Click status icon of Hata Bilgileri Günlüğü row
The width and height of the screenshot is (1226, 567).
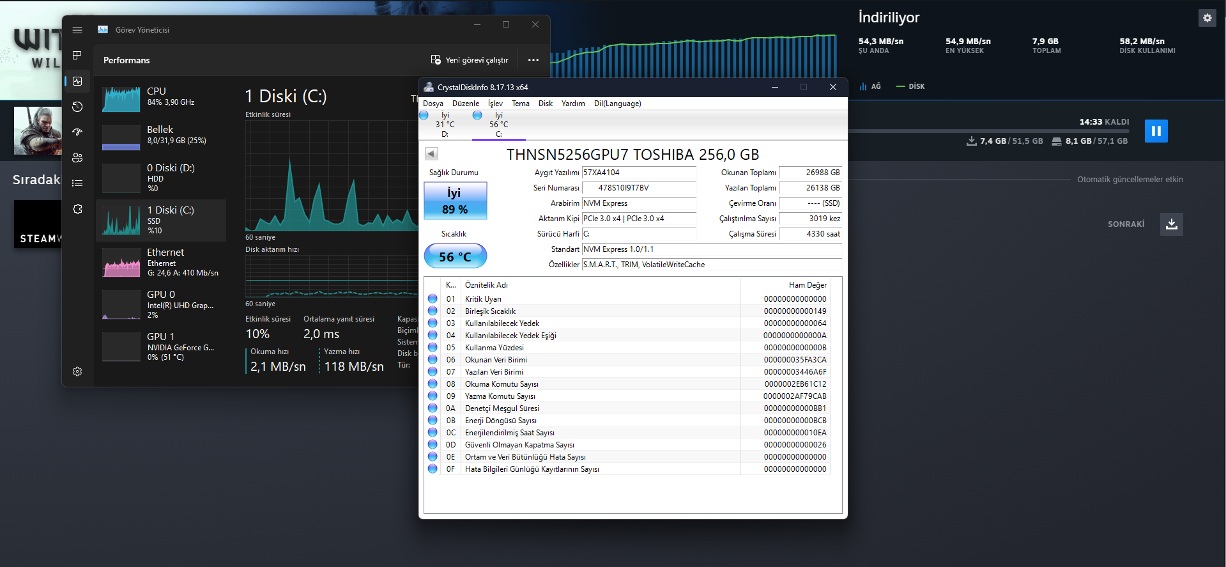433,469
